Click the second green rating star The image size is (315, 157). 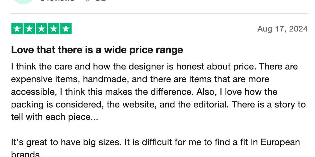29,29
